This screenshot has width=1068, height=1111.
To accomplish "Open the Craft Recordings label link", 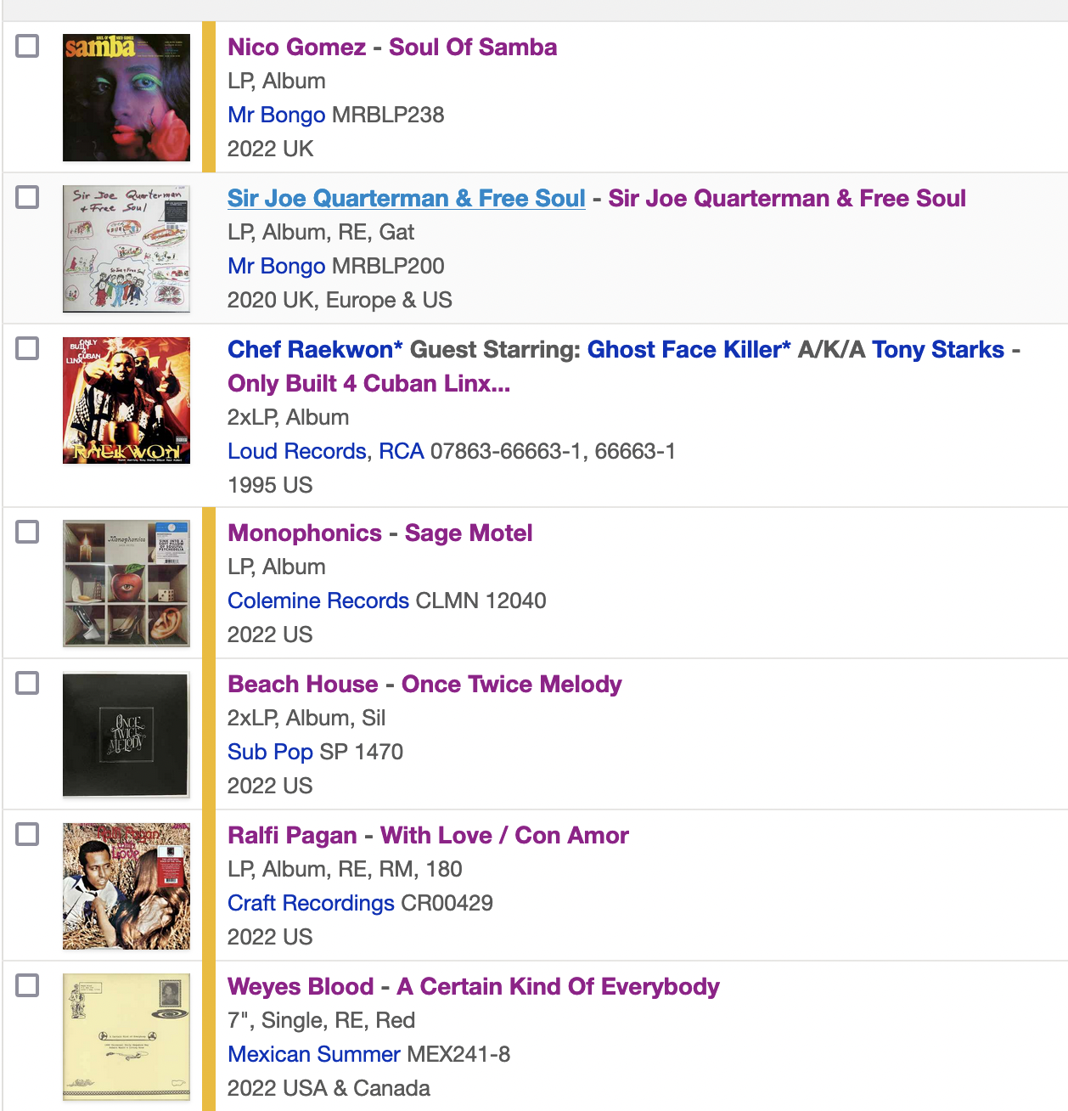I will (x=311, y=903).
